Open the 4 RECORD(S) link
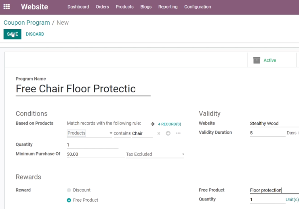This screenshot has width=299, height=209. tap(170, 124)
